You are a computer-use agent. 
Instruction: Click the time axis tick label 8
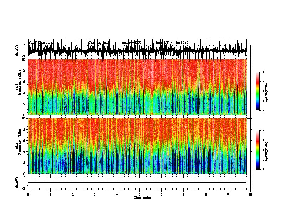206,194
